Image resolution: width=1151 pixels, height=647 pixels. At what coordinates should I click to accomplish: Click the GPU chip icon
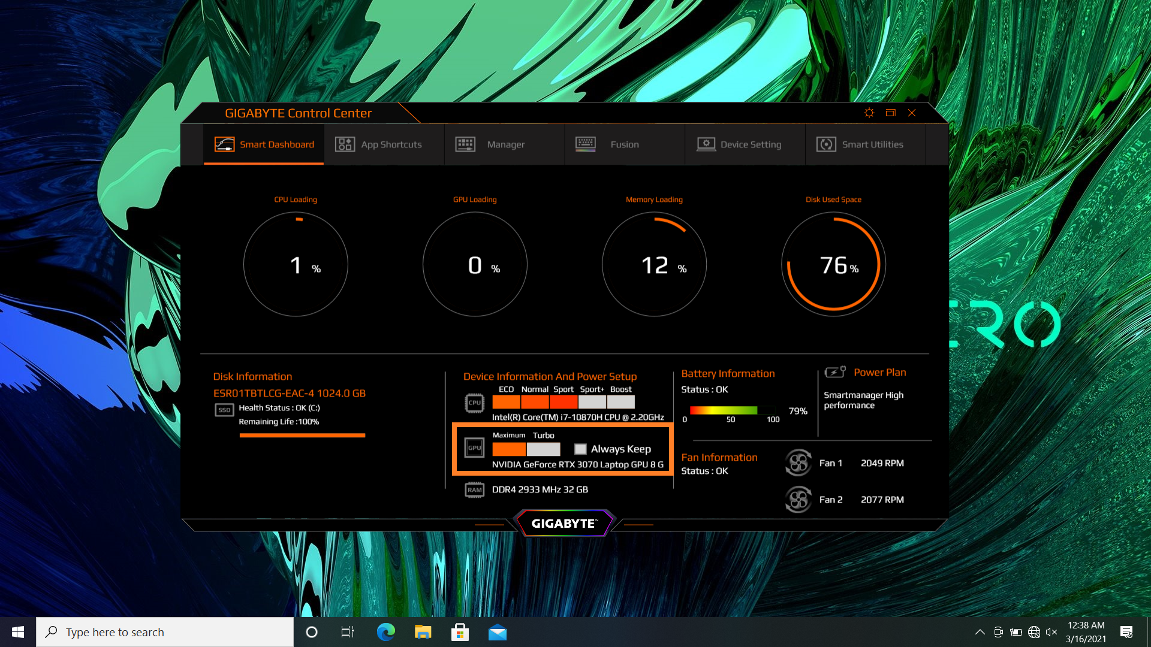pos(474,448)
